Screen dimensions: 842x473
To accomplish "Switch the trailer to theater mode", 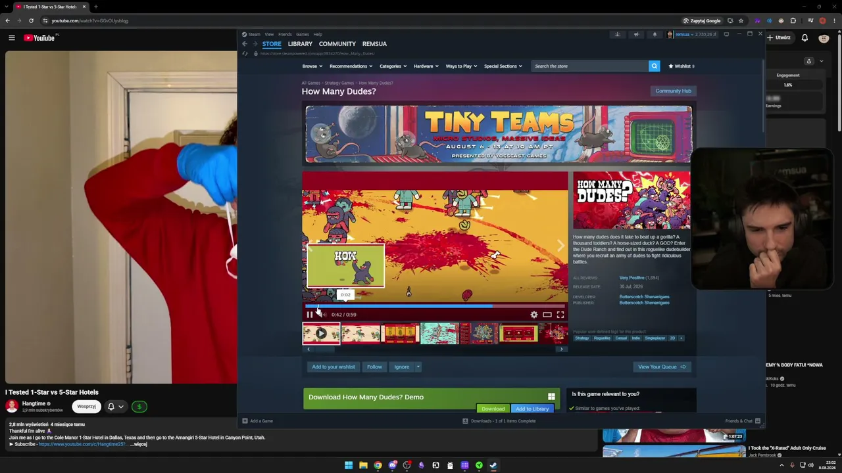I will [x=547, y=315].
